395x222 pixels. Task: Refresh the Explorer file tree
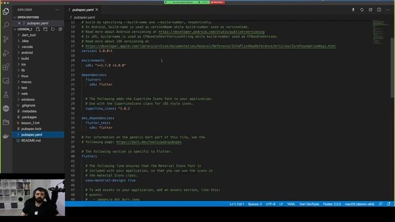[x=53, y=29]
